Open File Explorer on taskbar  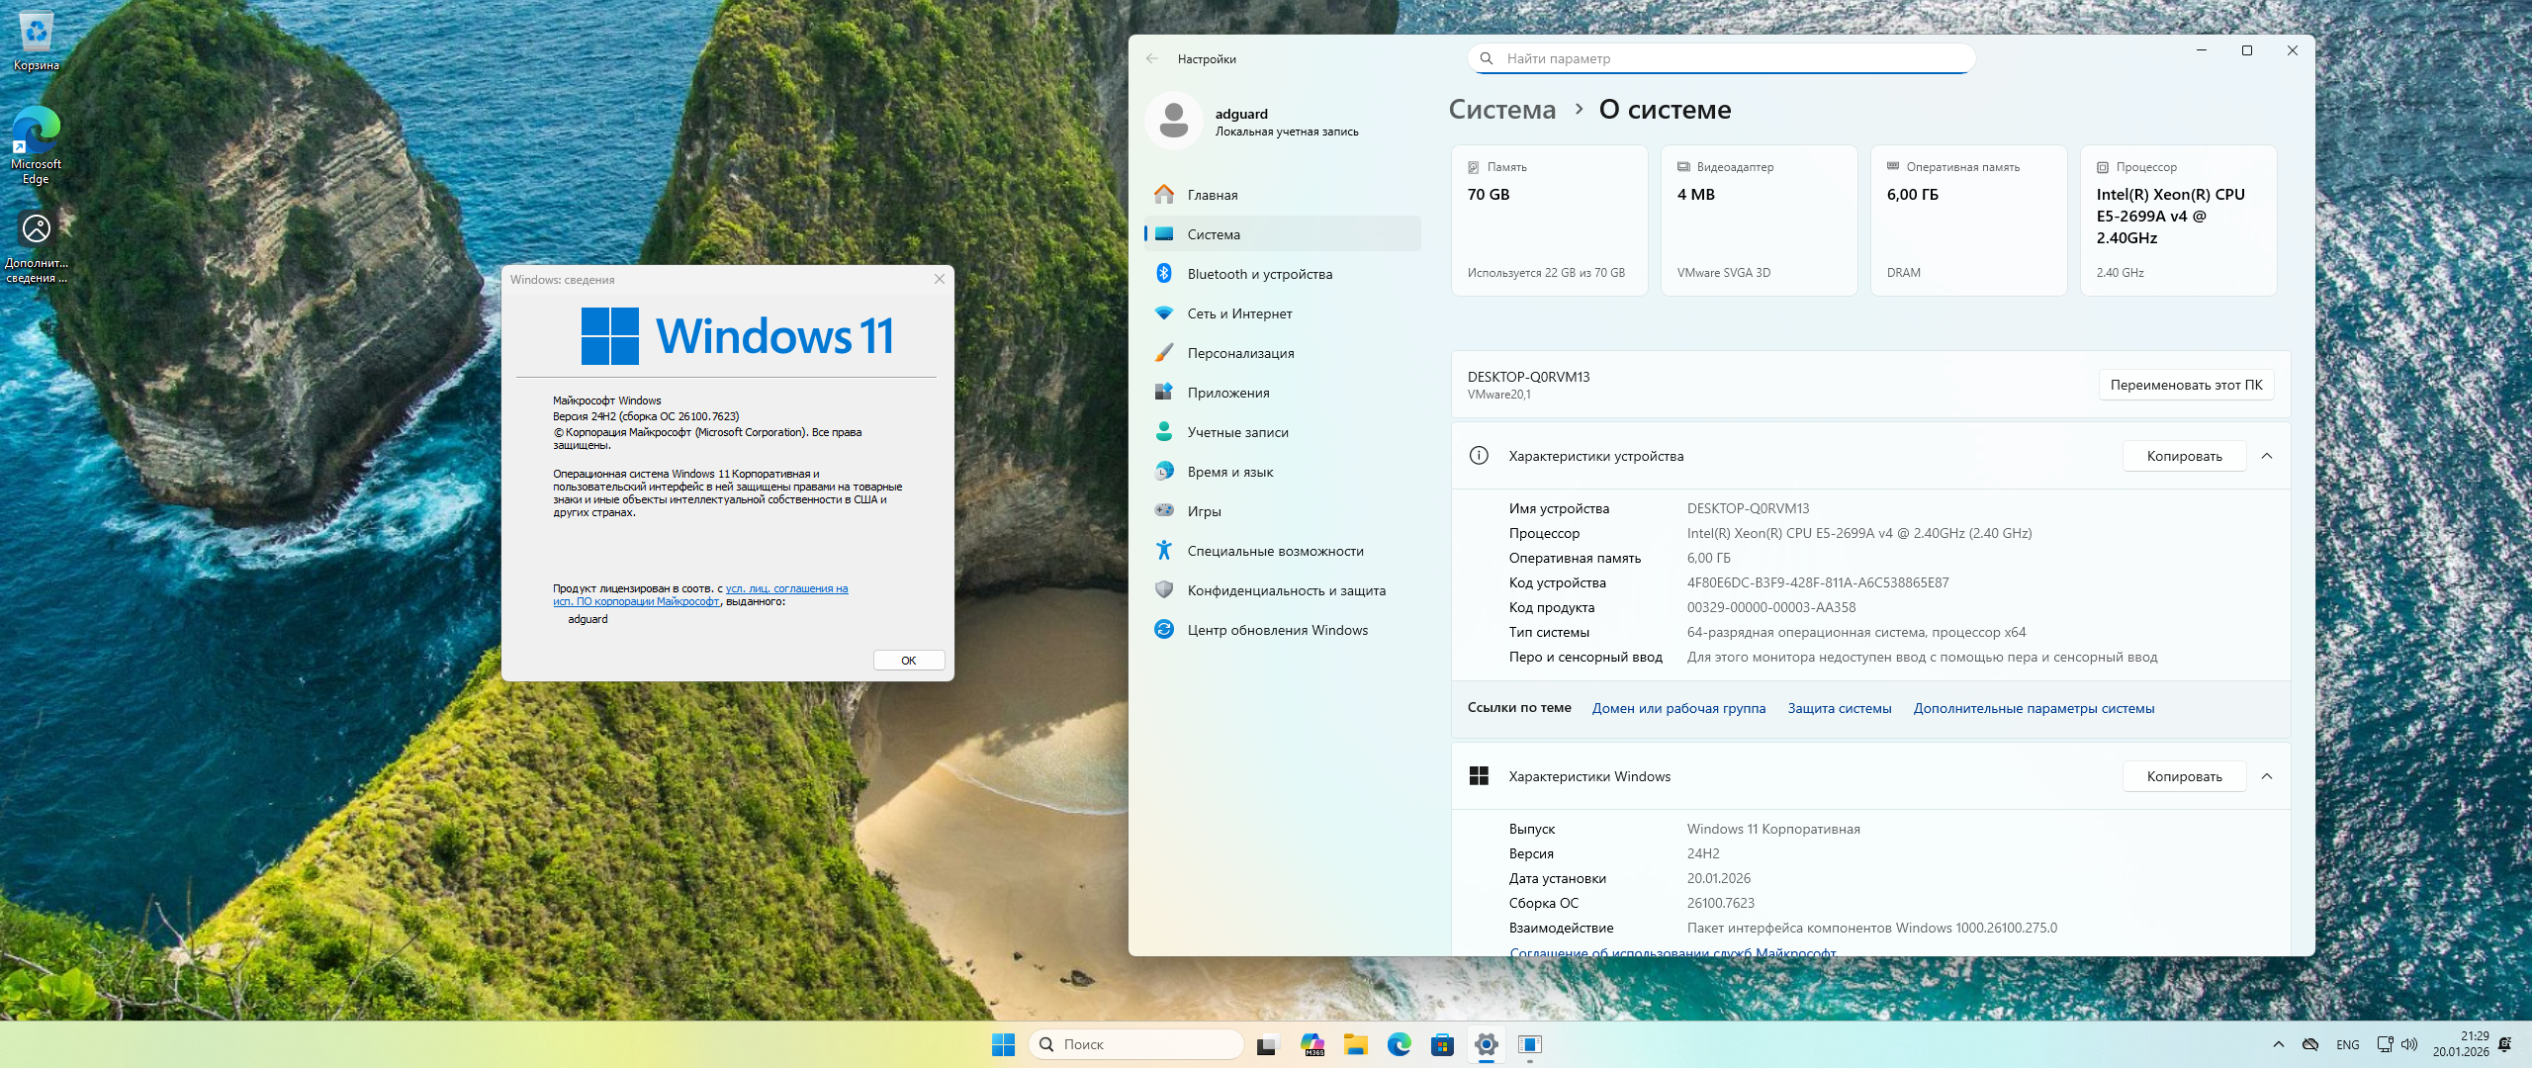1355,1044
